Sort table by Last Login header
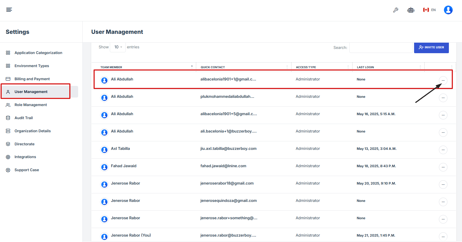This screenshot has width=462, height=242. [388, 67]
